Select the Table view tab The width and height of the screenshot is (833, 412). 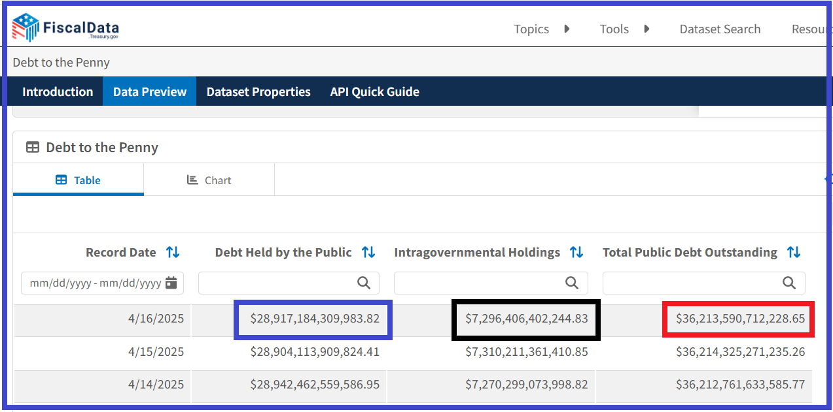[78, 180]
